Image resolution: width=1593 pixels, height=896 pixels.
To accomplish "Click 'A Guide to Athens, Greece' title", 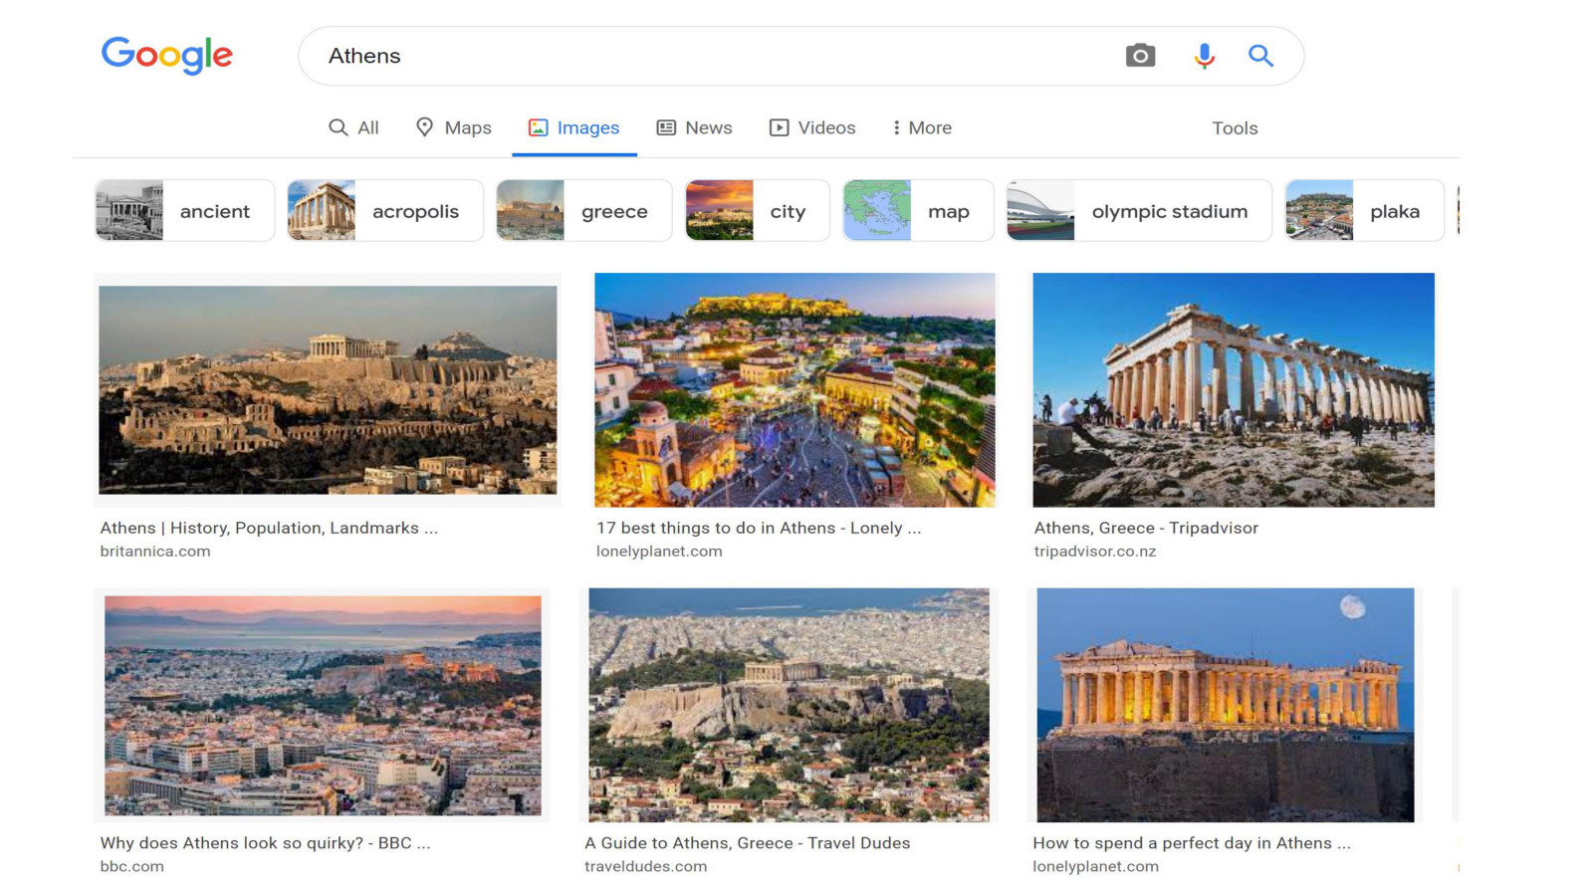I will 748,843.
